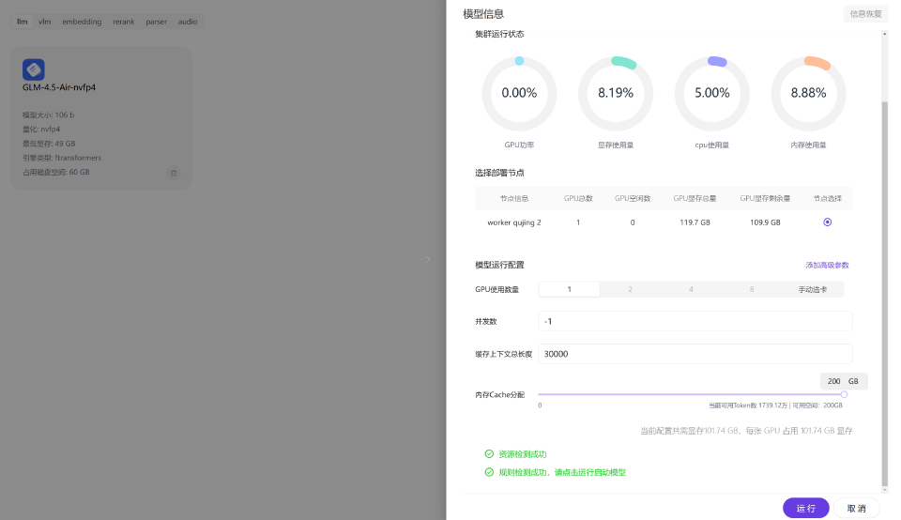Click the 当前可用Token数 info text
Image resolution: width=901 pixels, height=520 pixels.
coord(776,405)
